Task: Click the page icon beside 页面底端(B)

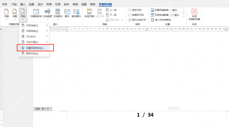Action: pos(23,31)
